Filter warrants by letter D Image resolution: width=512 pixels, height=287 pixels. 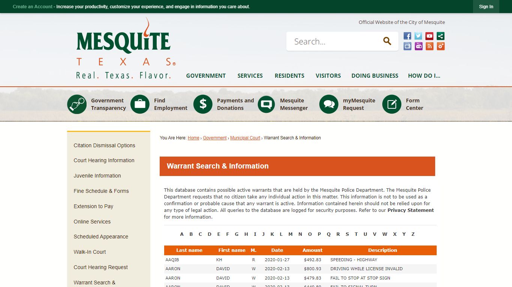pos(210,234)
